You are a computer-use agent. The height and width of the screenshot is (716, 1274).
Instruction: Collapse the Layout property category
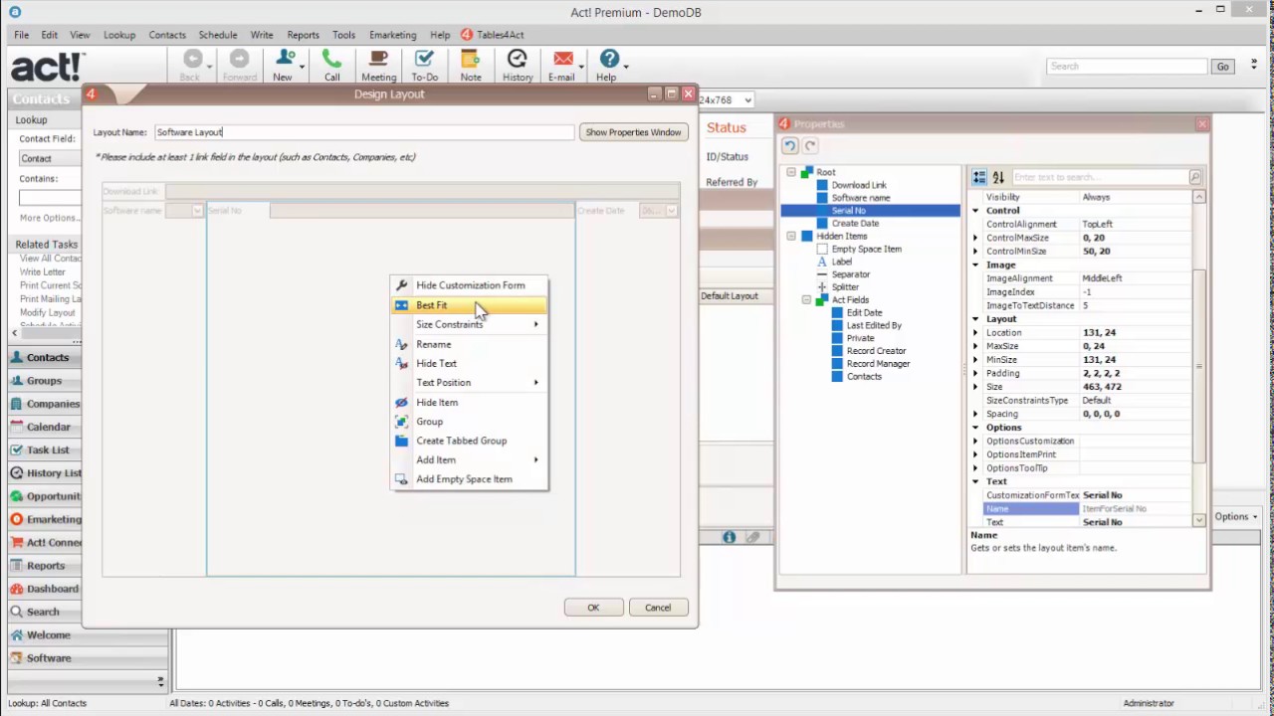[975, 319]
